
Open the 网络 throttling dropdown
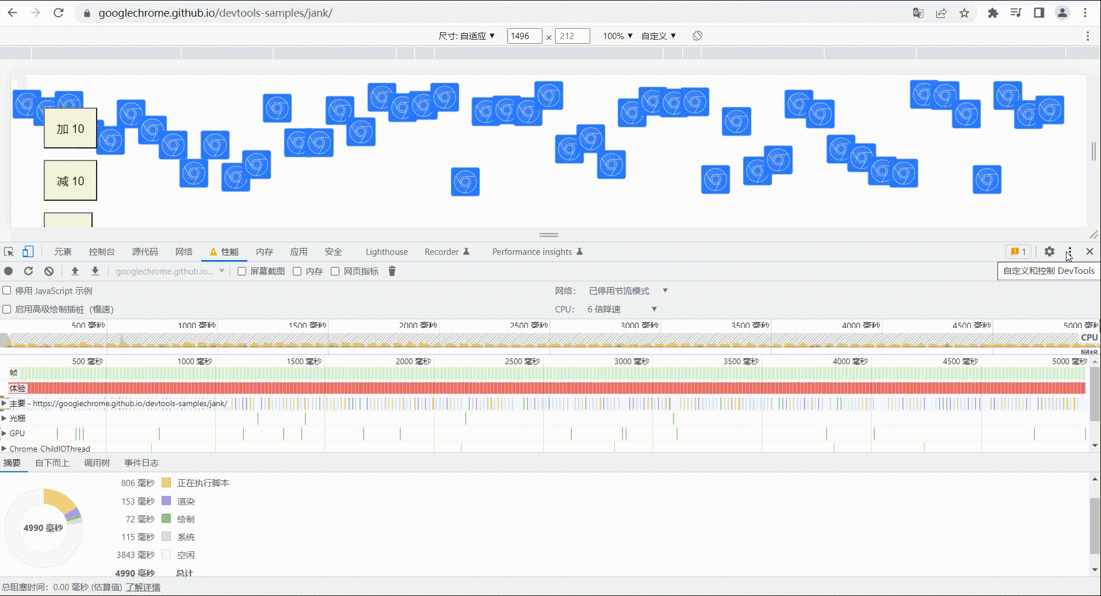click(628, 291)
